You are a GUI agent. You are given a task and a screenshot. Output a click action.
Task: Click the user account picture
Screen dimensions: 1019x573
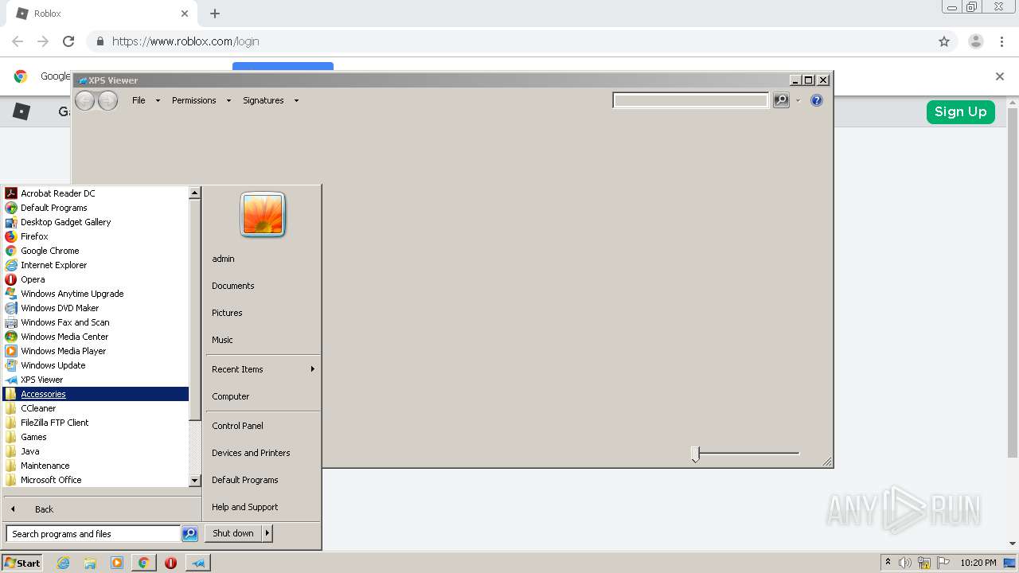point(263,215)
